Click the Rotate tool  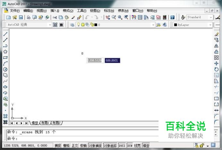coord(216,69)
